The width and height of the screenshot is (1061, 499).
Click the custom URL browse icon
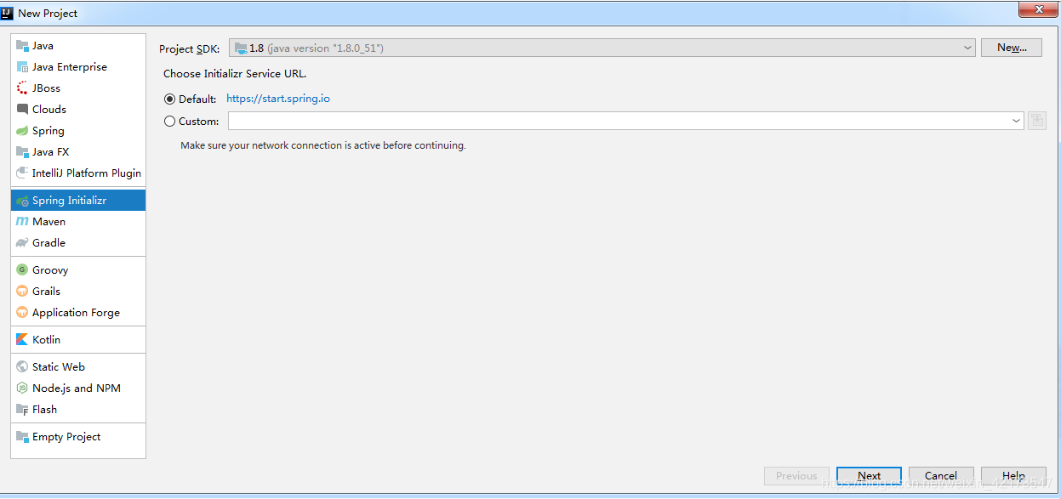click(x=1036, y=121)
